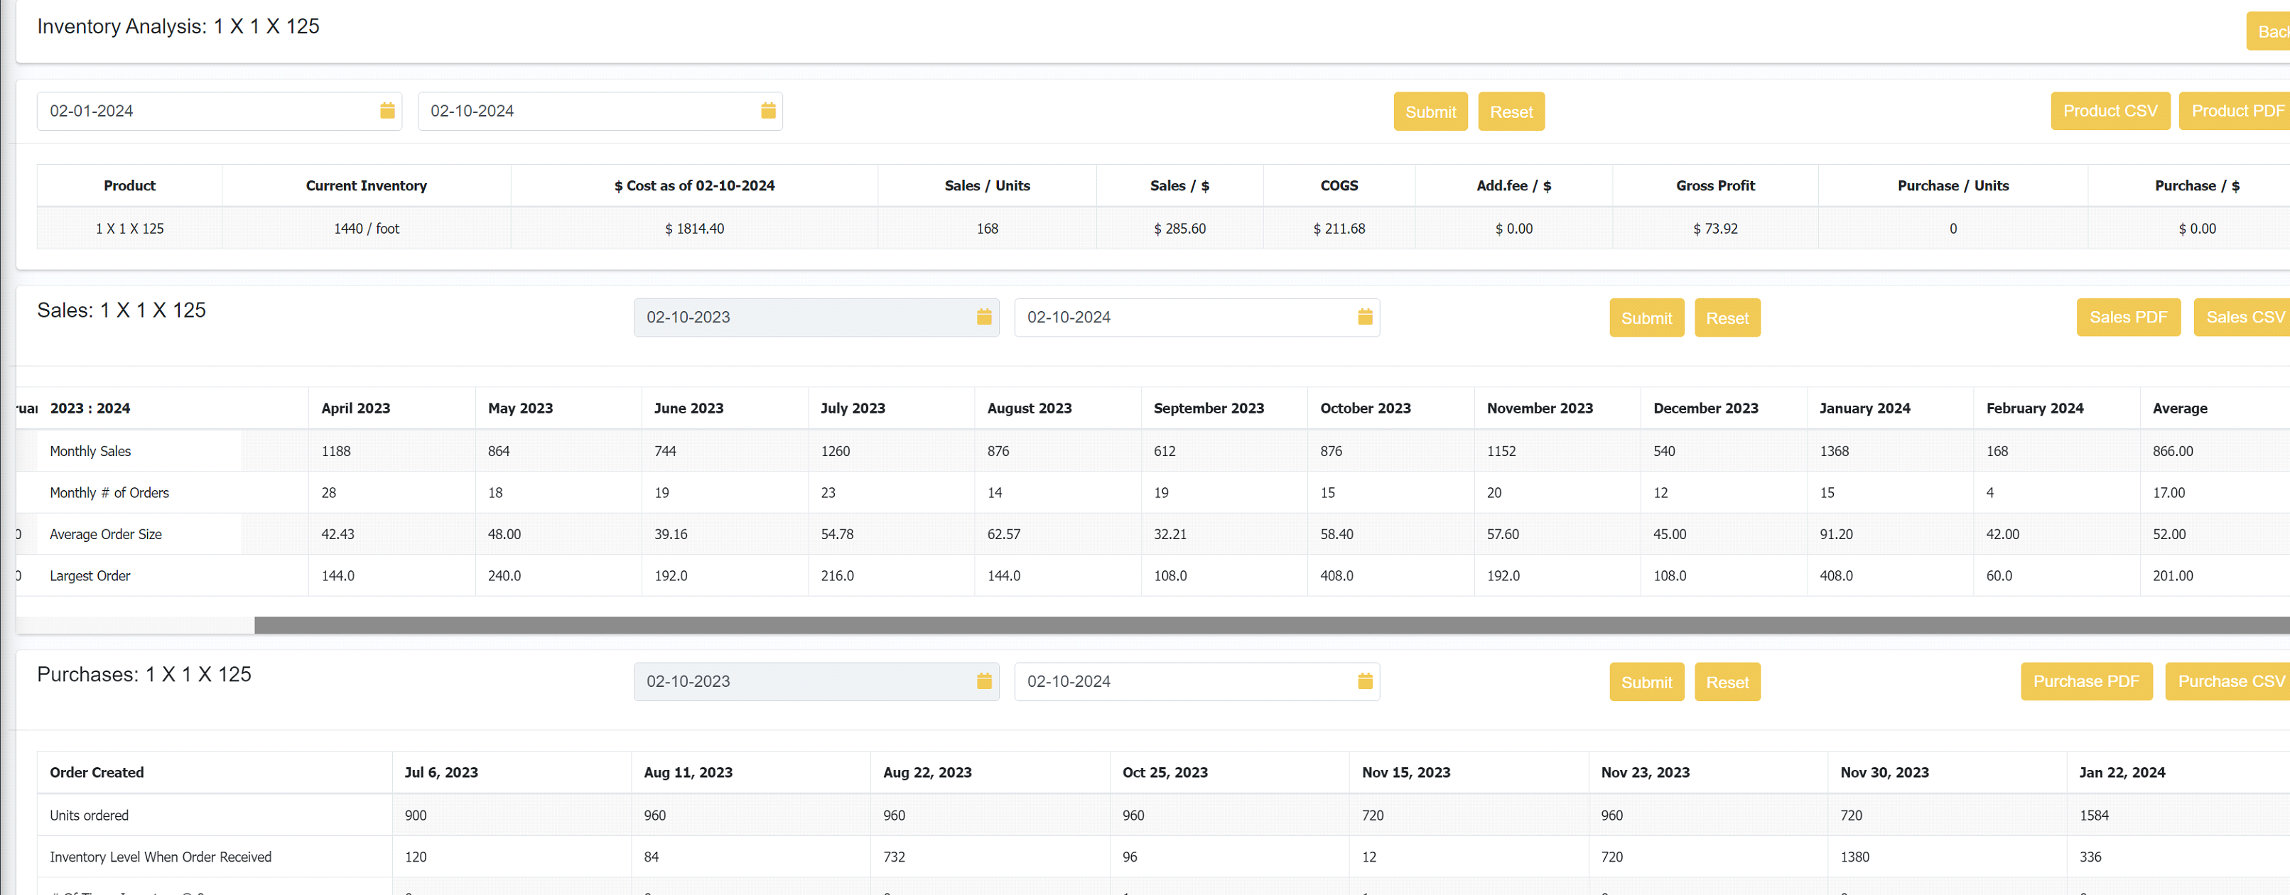Click the '$ 73.92' gross profit value

click(x=1714, y=229)
